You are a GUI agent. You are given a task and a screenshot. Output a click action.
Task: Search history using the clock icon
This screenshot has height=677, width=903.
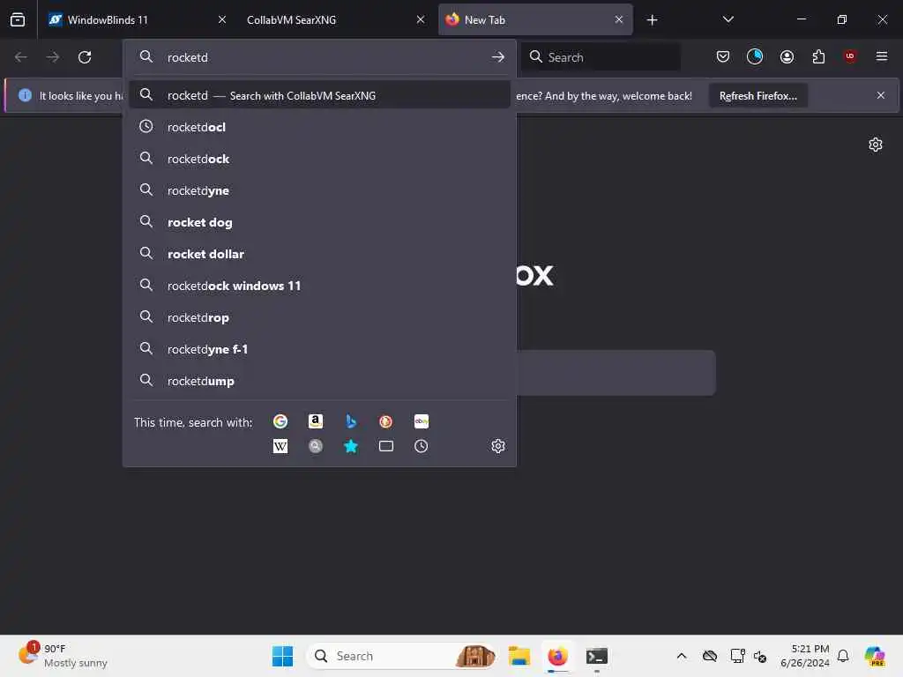(x=421, y=446)
